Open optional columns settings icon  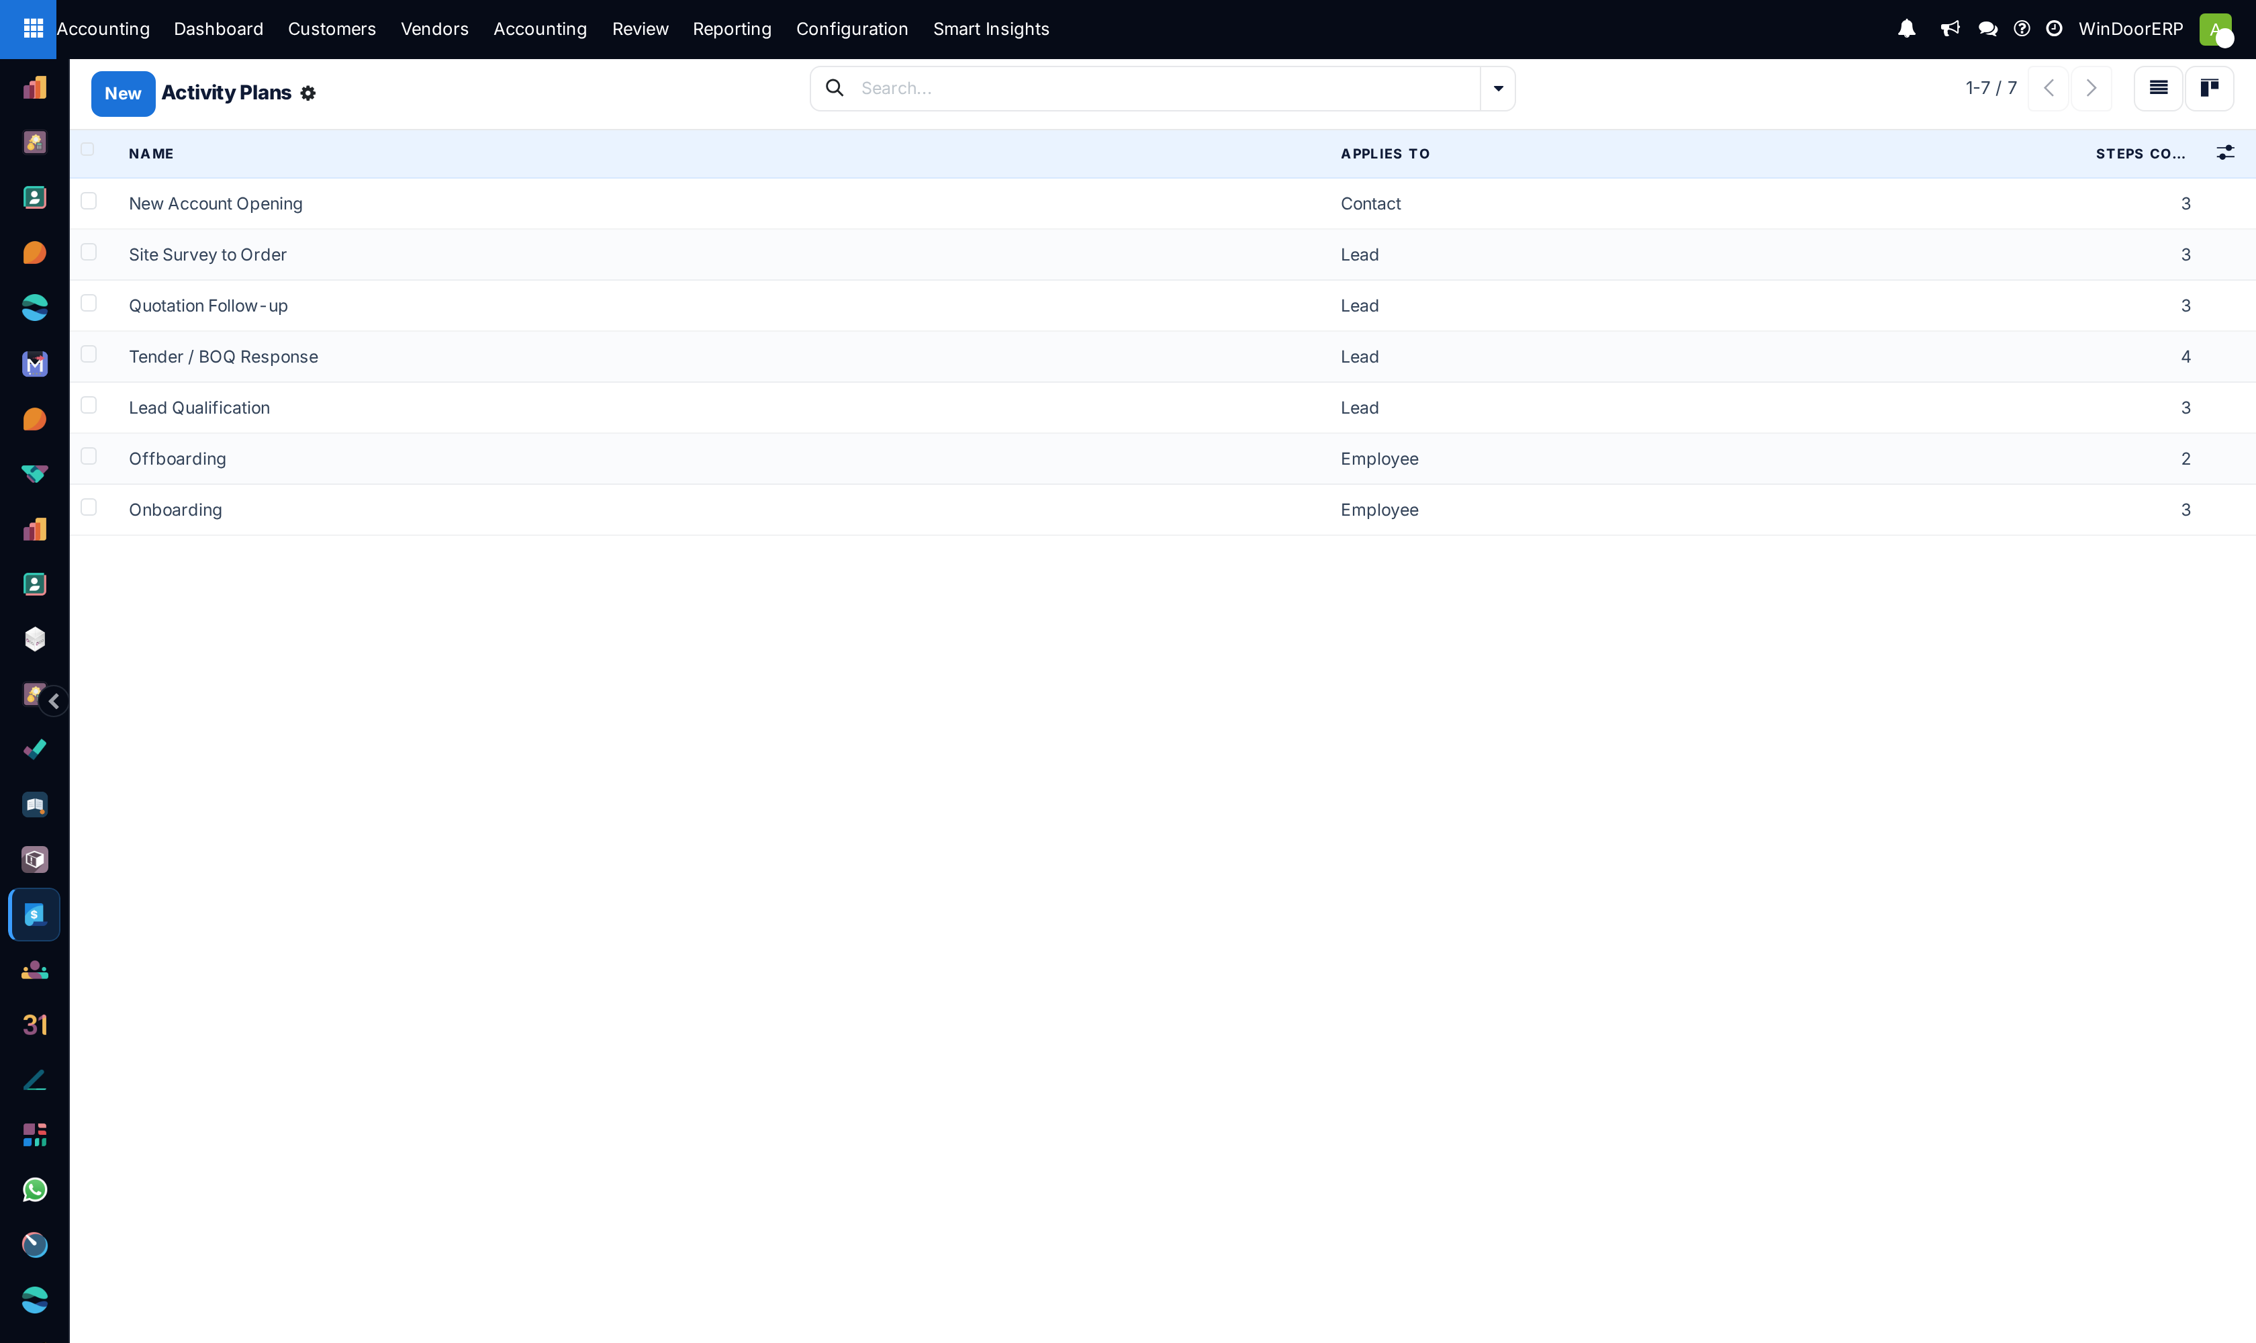click(x=2225, y=153)
